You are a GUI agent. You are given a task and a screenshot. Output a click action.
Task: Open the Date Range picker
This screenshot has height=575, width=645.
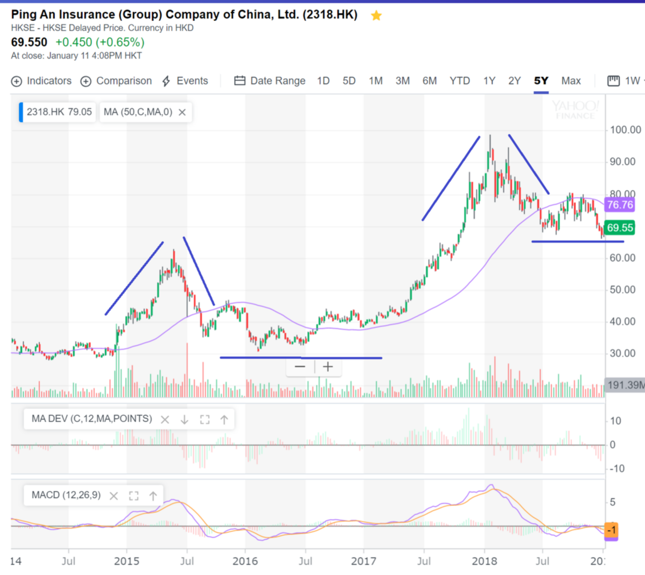coord(270,81)
